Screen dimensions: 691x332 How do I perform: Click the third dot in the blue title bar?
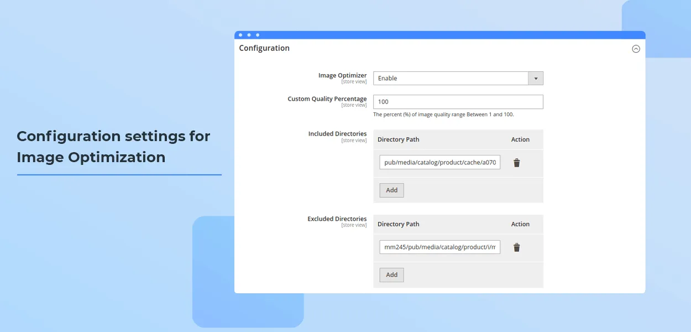click(258, 35)
